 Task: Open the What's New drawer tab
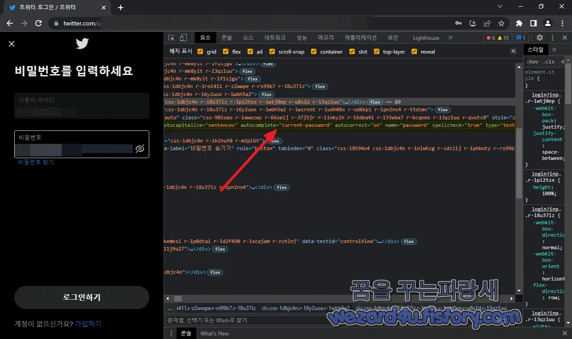point(214,333)
